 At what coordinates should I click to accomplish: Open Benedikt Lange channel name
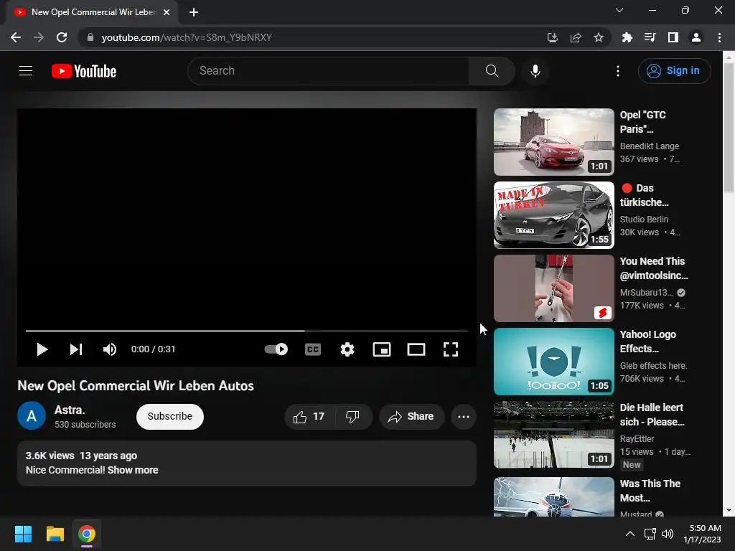pyautogui.click(x=649, y=146)
